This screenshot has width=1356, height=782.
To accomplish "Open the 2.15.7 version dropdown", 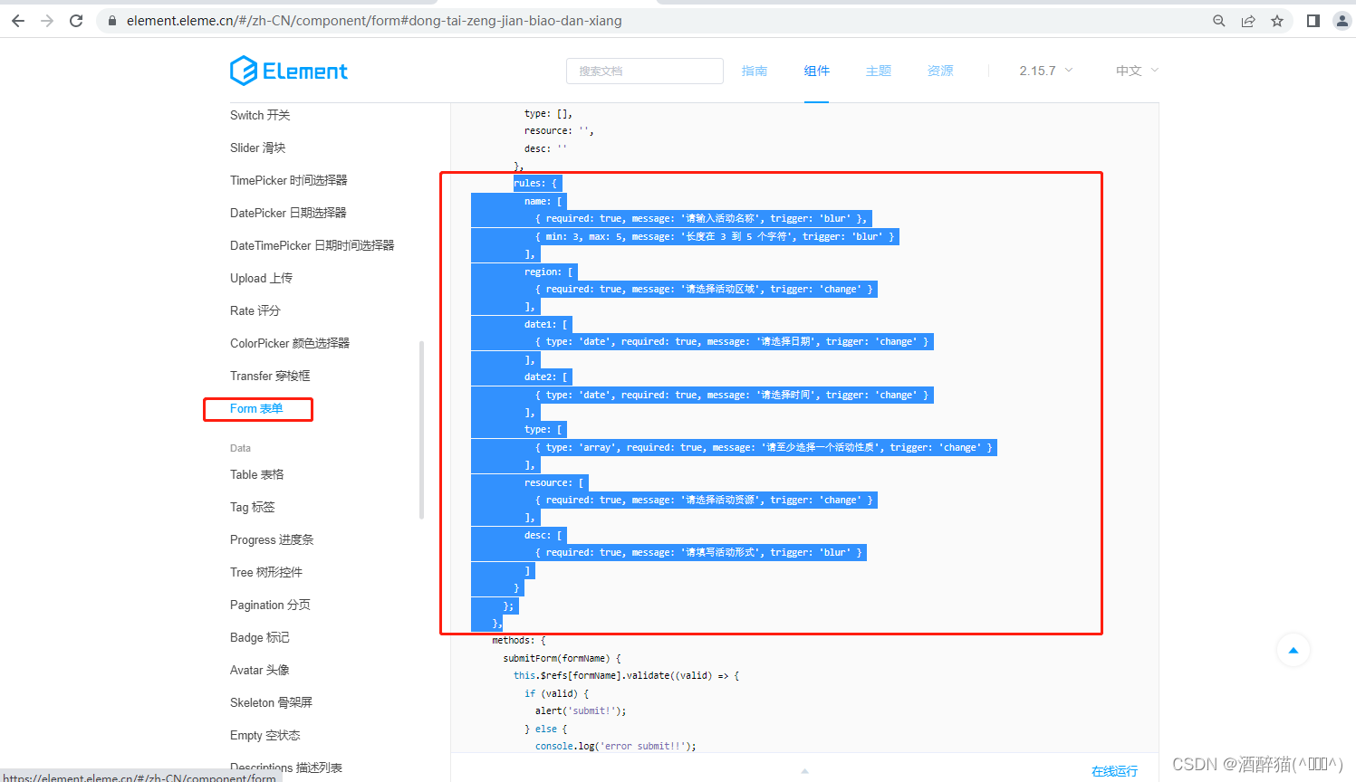I will tap(1046, 71).
